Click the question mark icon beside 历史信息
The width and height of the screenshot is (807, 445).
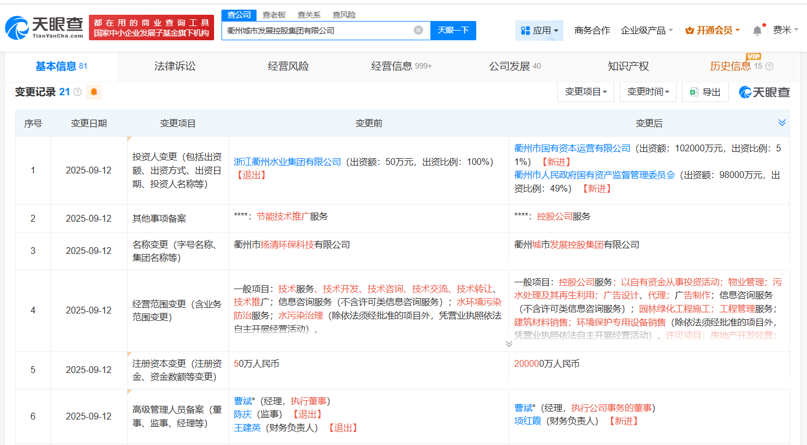click(769, 66)
